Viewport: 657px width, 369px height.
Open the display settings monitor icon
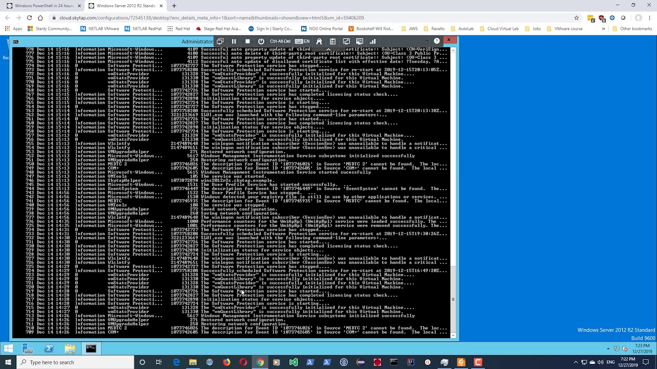pyautogui.click(x=359, y=42)
